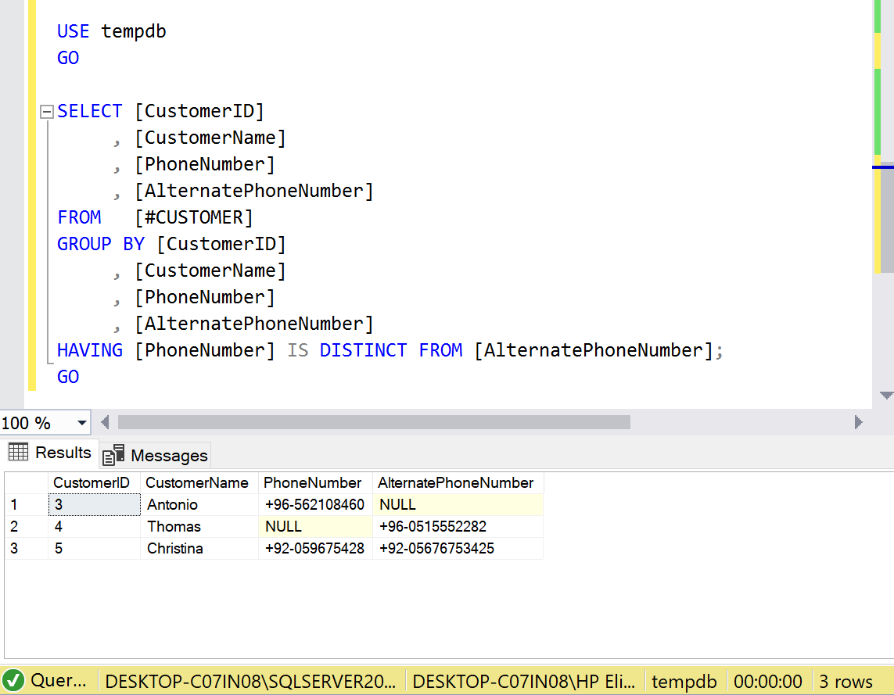The width and height of the screenshot is (894, 695).
Task: Click the Messages tab icon
Action: 114,455
